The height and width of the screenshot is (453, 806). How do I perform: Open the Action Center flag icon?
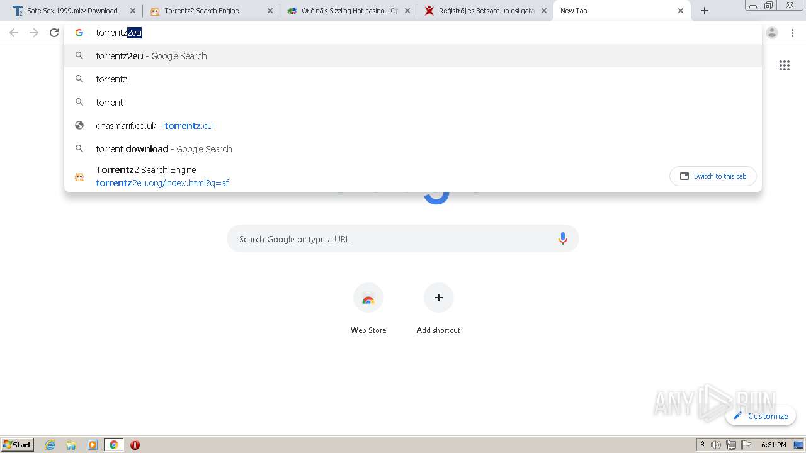point(746,445)
